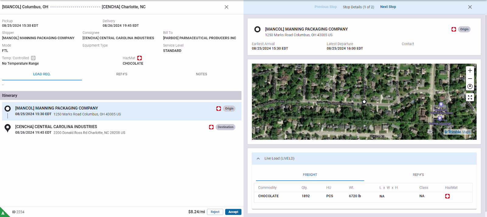
Task: Click the origin marker on the map
Action: pyautogui.click(x=364, y=102)
